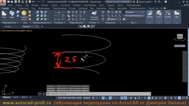Select the Polyline draw tool
The height and width of the screenshot is (106, 189).
click(55, 12)
